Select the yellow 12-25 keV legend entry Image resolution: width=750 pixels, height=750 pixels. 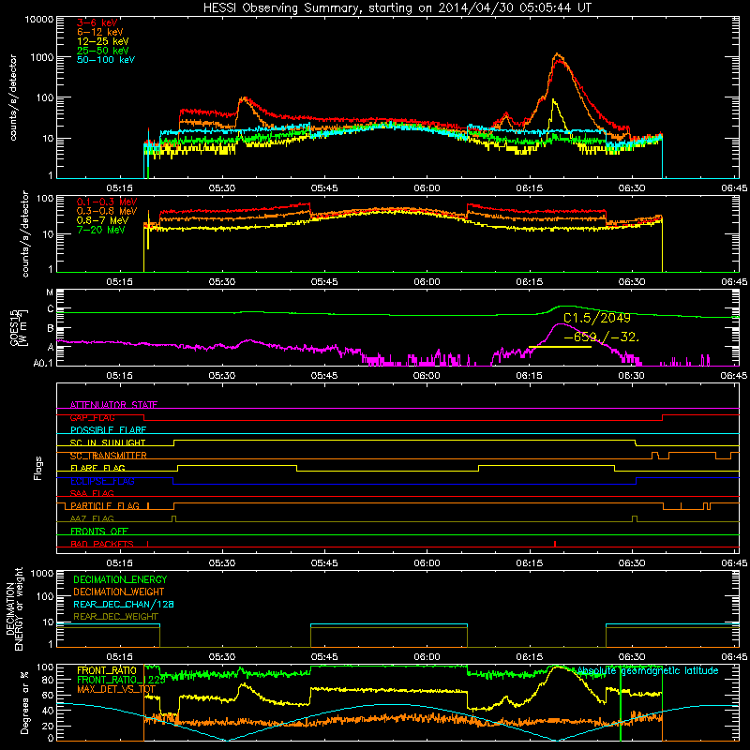(x=103, y=41)
